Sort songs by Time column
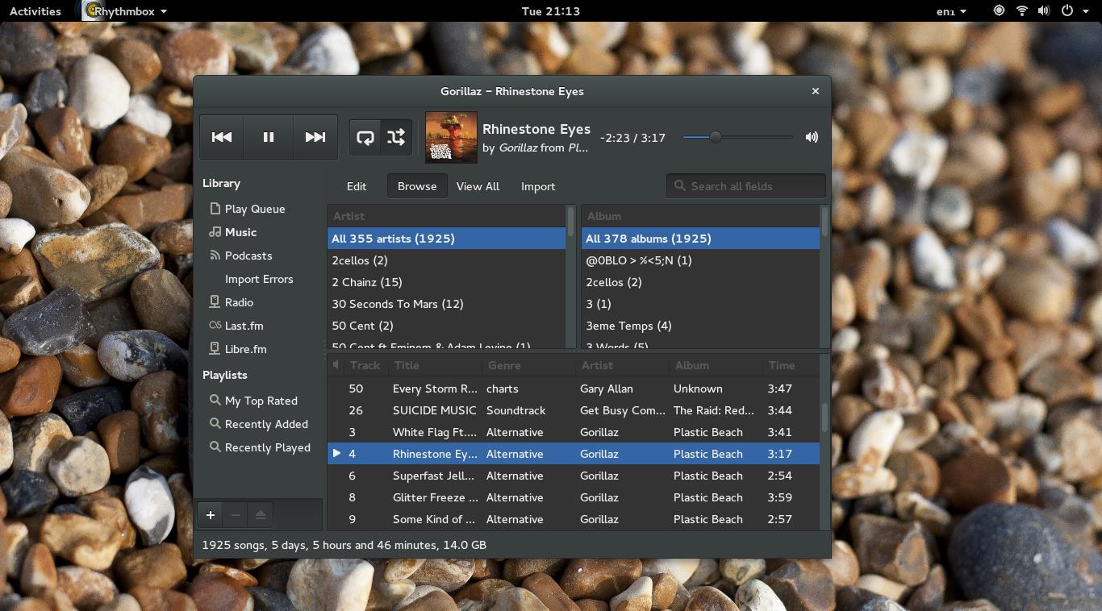Viewport: 1102px width, 611px height. click(791, 365)
